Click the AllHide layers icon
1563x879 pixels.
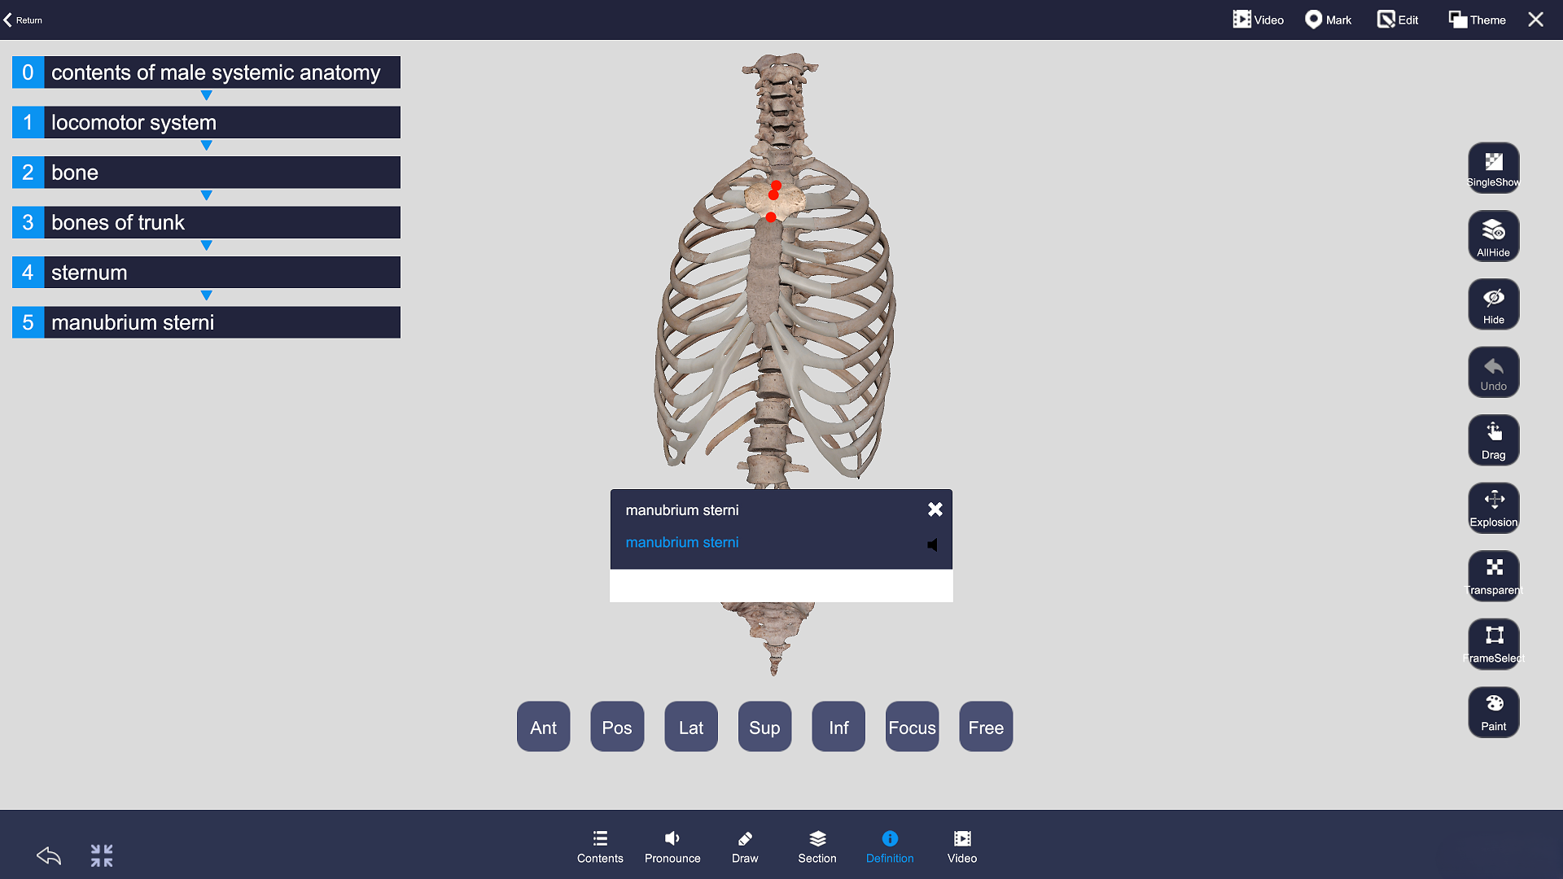pos(1493,236)
